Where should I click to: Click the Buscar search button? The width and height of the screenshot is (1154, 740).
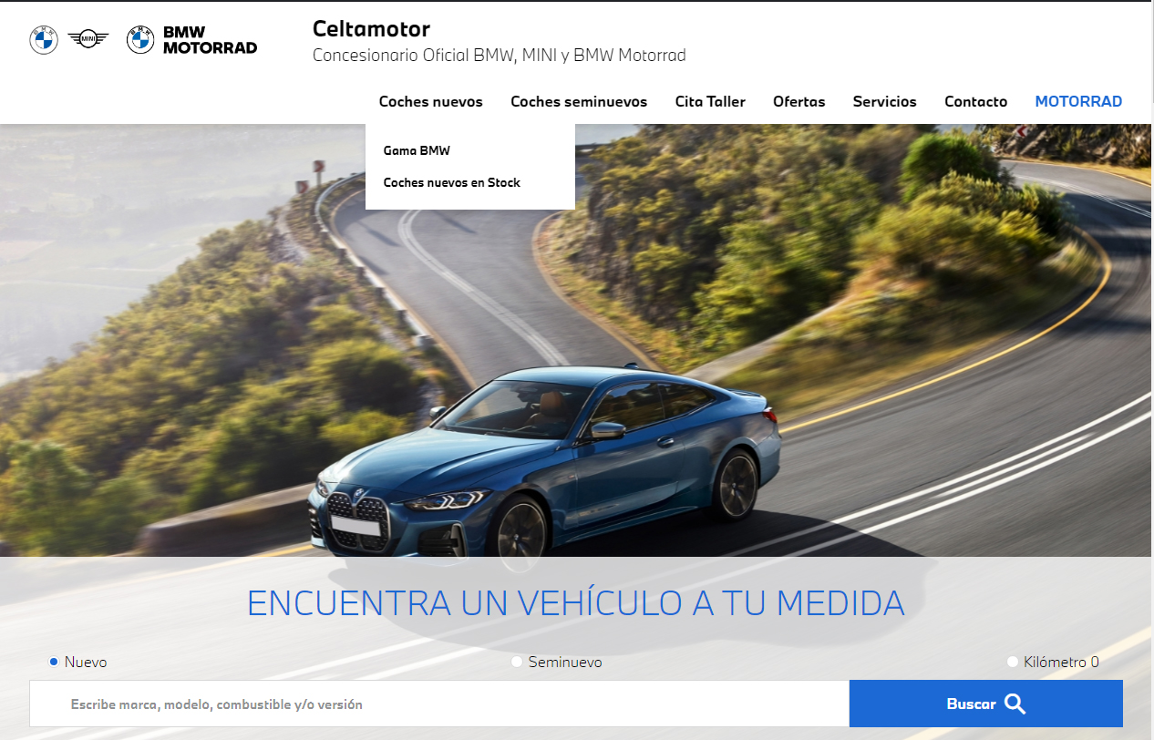[x=986, y=704]
